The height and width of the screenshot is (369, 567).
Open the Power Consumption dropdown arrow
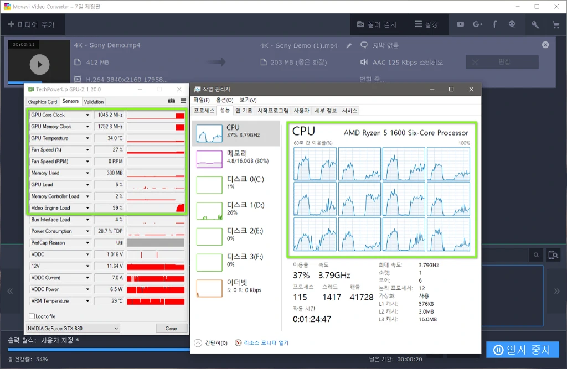[x=87, y=231]
